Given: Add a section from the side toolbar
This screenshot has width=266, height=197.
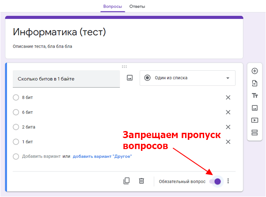Looking at the screenshot, I should pyautogui.click(x=255, y=132).
